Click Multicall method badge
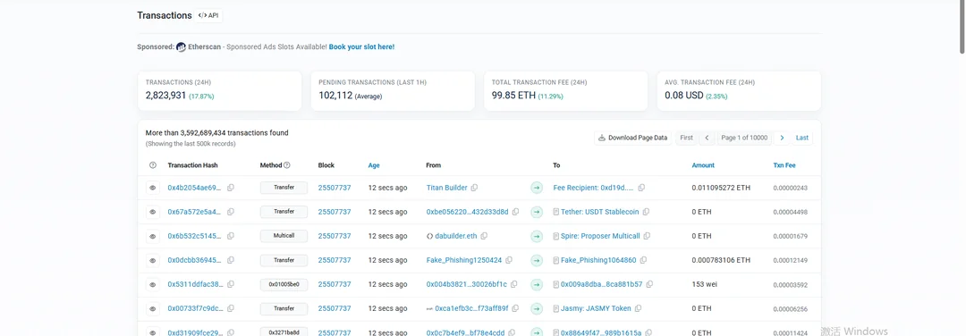 click(x=284, y=236)
